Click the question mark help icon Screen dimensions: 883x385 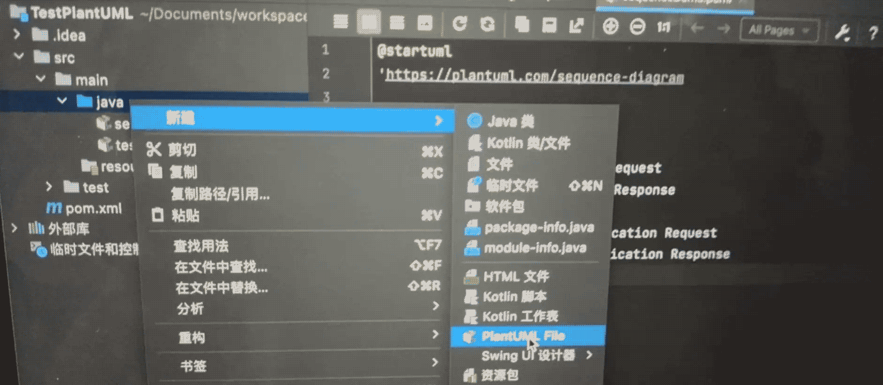873,33
